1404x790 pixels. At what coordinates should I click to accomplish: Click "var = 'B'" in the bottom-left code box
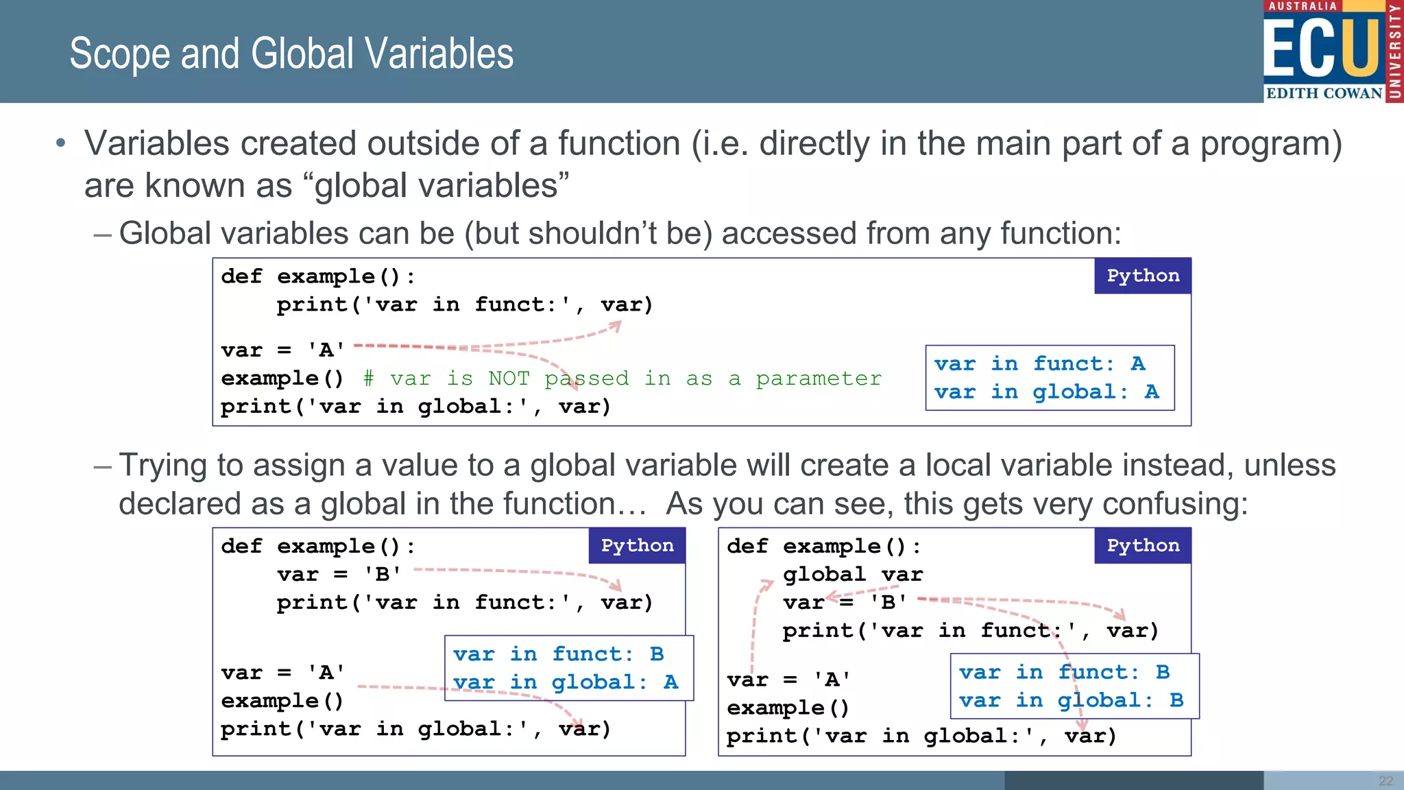[339, 575]
